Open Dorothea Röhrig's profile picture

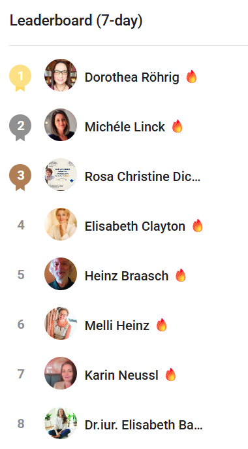pos(61,75)
